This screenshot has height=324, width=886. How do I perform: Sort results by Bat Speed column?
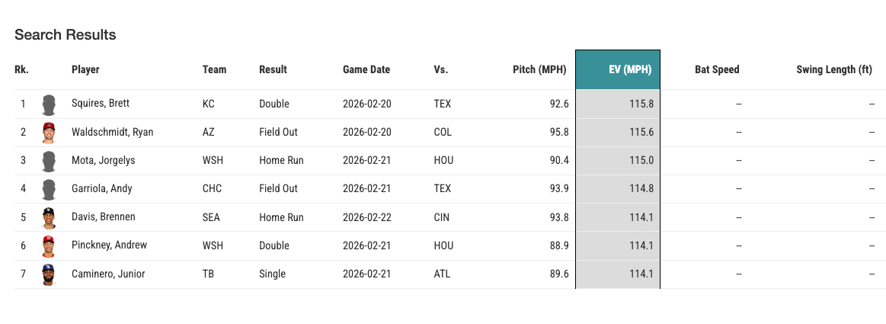pyautogui.click(x=717, y=69)
